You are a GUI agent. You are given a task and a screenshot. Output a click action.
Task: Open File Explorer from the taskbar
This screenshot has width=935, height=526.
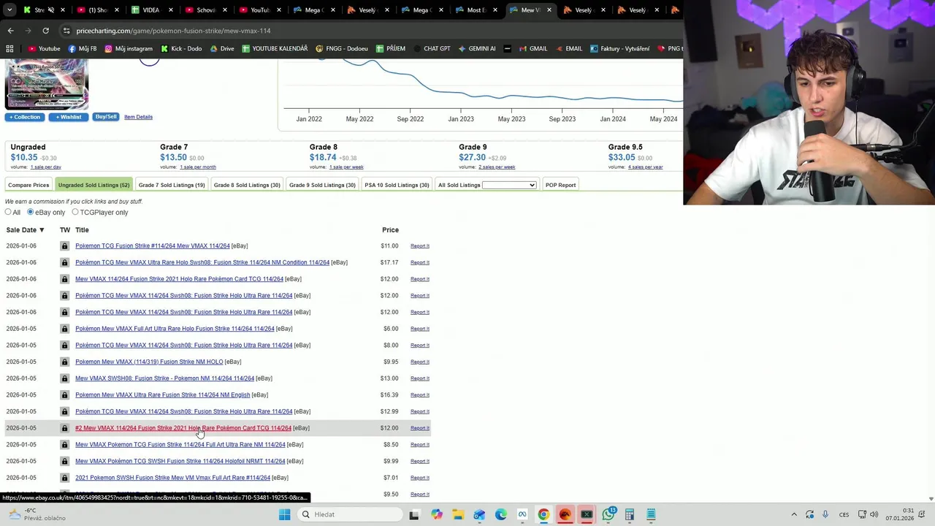[457, 514]
